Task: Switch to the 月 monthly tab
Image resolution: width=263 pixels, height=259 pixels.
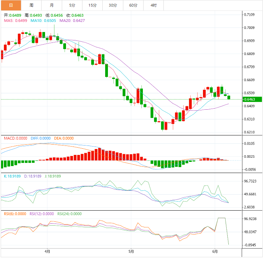Action: click(x=52, y=5)
